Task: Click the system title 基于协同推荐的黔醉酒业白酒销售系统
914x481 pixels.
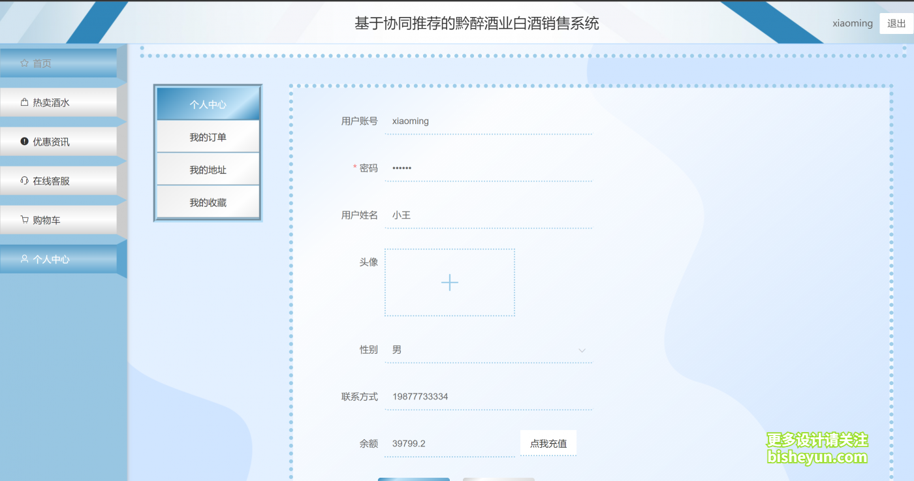Action: coord(477,24)
